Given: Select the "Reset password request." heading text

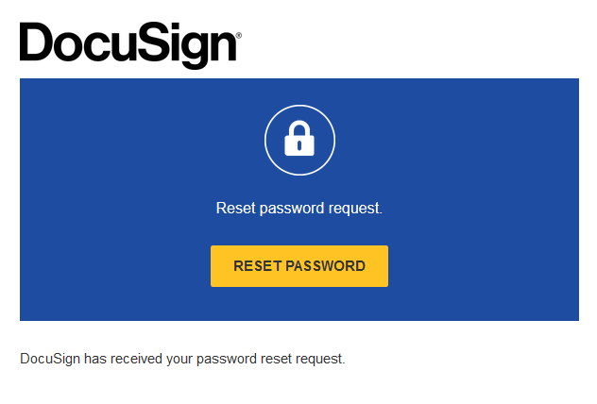Looking at the screenshot, I should click(298, 209).
